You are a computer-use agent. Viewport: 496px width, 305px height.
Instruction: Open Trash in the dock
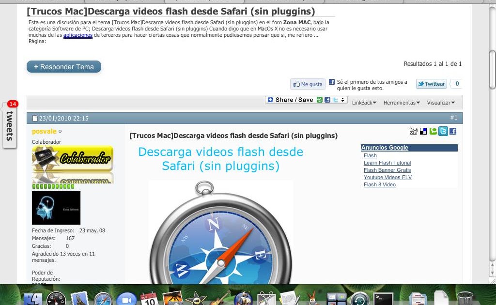pyautogui.click(x=465, y=299)
